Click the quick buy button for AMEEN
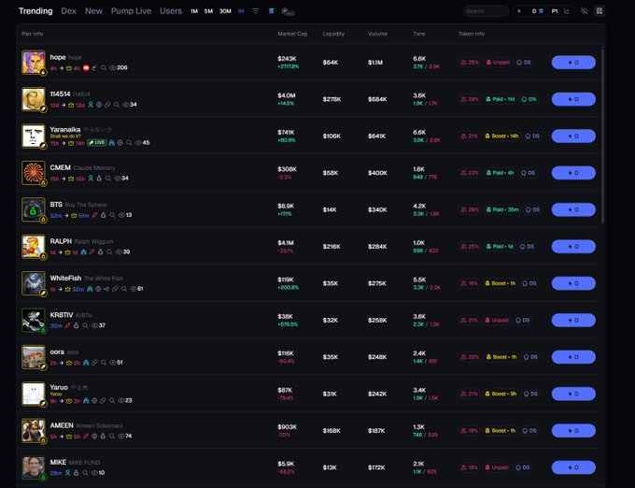Image resolution: width=635 pixels, height=488 pixels. pos(573,430)
